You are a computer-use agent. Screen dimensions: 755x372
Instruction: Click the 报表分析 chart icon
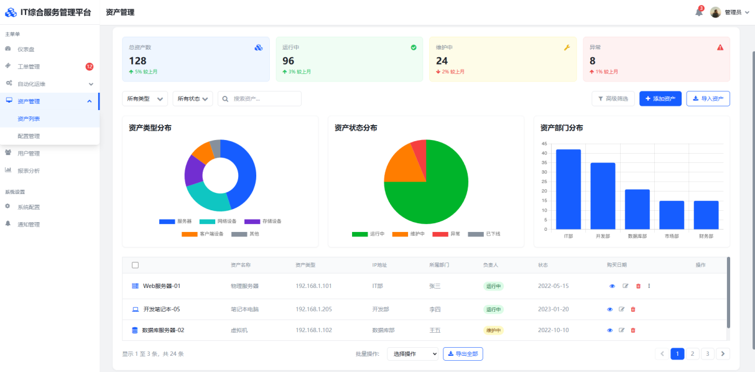tap(8, 170)
